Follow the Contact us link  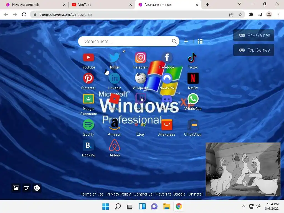pyautogui.click(x=143, y=194)
